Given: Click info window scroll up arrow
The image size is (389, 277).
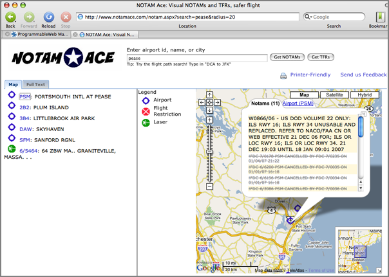Looking at the screenshot, I should [361, 182].
